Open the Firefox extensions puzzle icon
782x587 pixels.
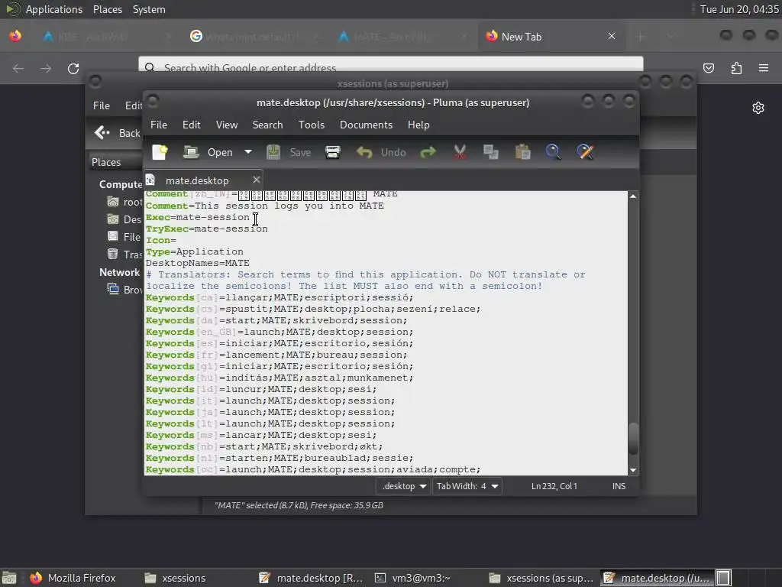point(736,68)
